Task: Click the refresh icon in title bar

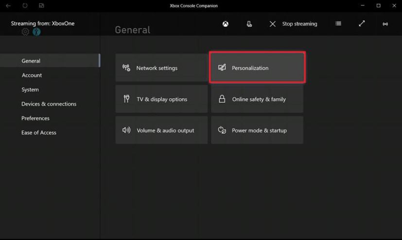Action: click(25, 5)
